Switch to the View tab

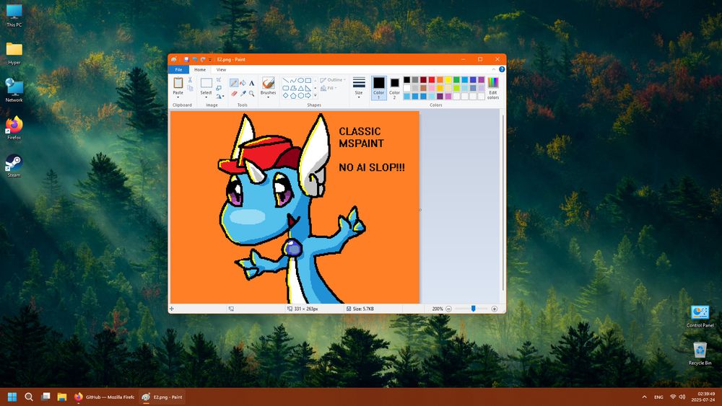(x=221, y=69)
